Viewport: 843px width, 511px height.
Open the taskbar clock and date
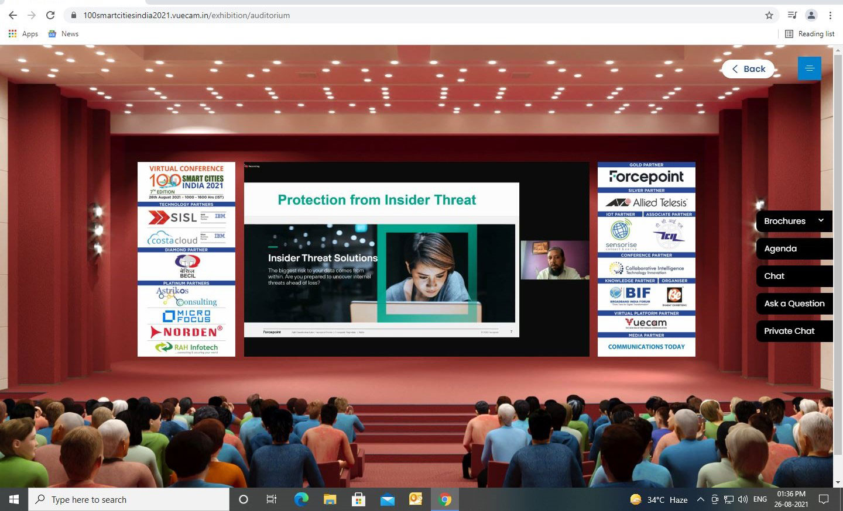[791, 499]
